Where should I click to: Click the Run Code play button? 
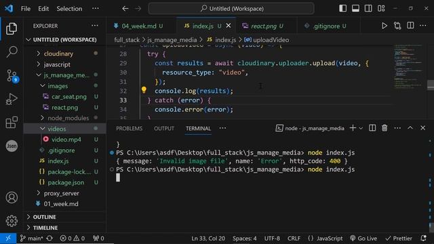pos(384,26)
